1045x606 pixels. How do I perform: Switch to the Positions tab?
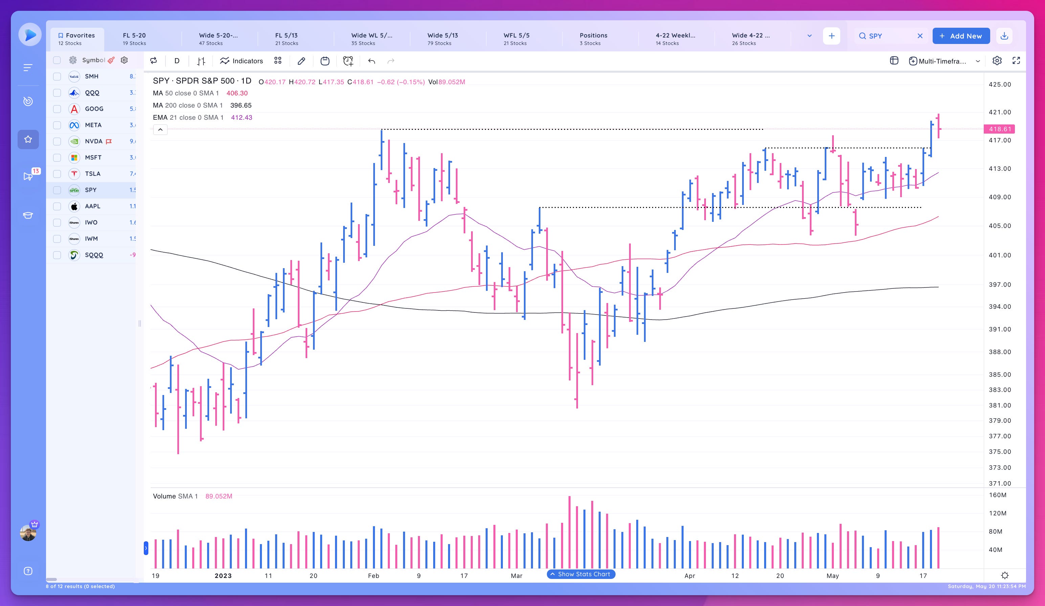point(594,39)
